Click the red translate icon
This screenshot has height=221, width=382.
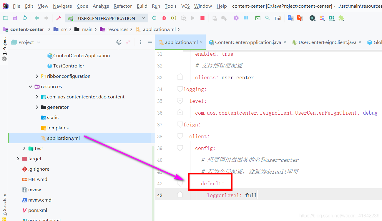pos(300,18)
